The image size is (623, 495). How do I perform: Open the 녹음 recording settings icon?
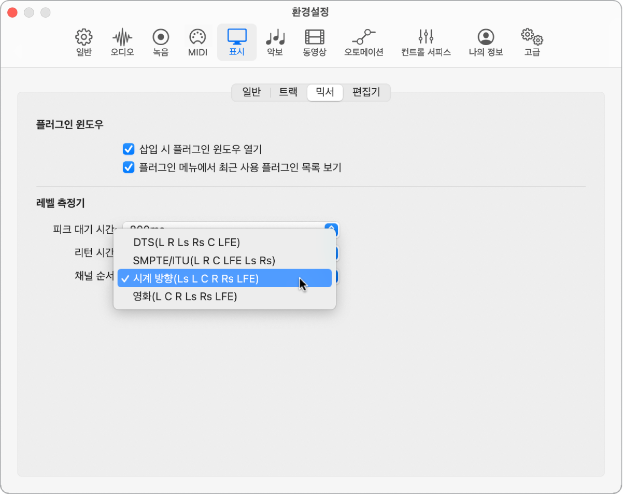161,37
